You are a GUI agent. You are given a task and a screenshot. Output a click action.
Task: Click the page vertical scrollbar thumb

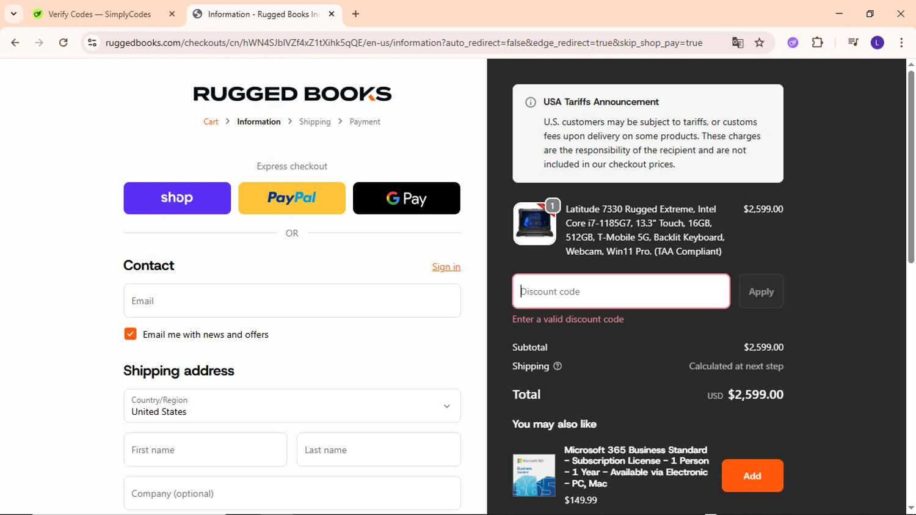[x=911, y=167]
